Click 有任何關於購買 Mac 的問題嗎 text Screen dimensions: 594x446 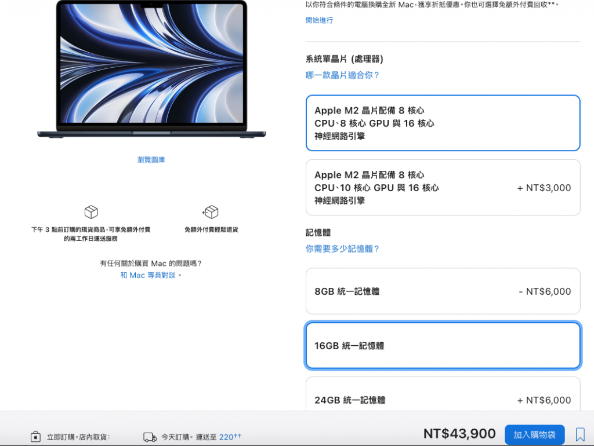pyautogui.click(x=151, y=264)
